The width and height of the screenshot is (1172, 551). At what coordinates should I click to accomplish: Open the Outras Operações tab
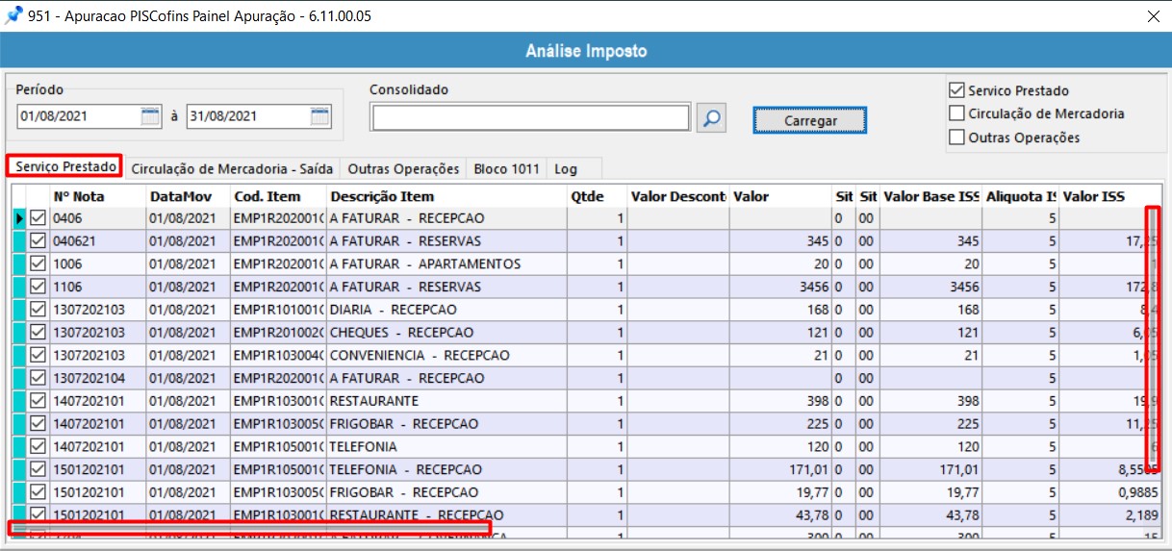[403, 168]
